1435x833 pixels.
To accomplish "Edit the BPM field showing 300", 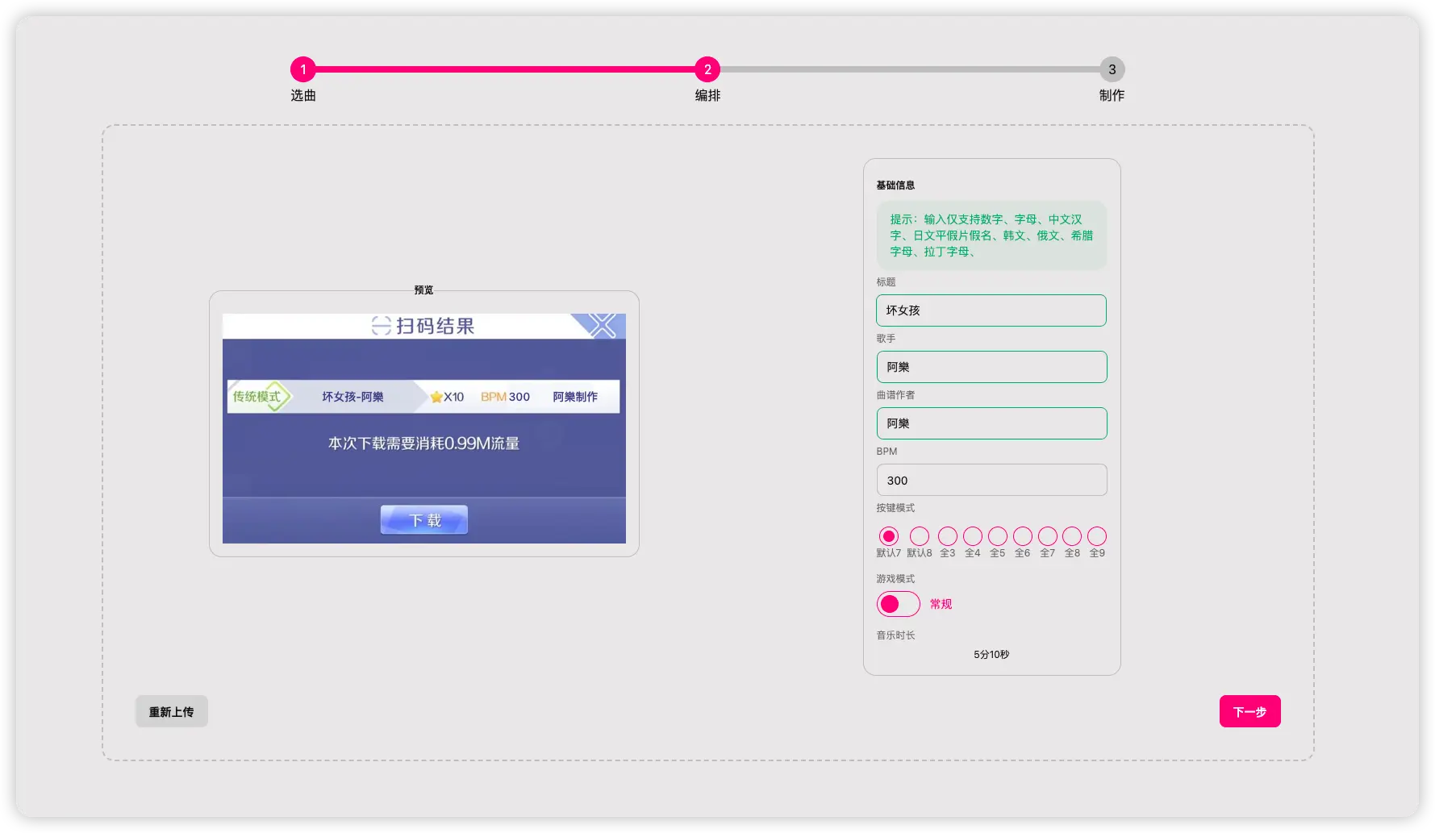I will [x=991, y=480].
